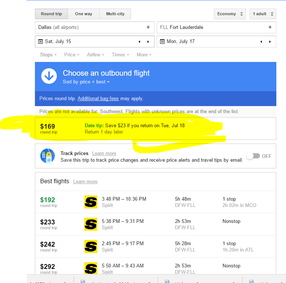Click the Track prices luggage tag icon

pyautogui.click(x=48, y=156)
